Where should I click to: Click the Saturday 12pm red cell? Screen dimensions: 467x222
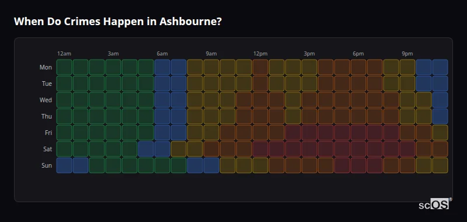pyautogui.click(x=260, y=149)
